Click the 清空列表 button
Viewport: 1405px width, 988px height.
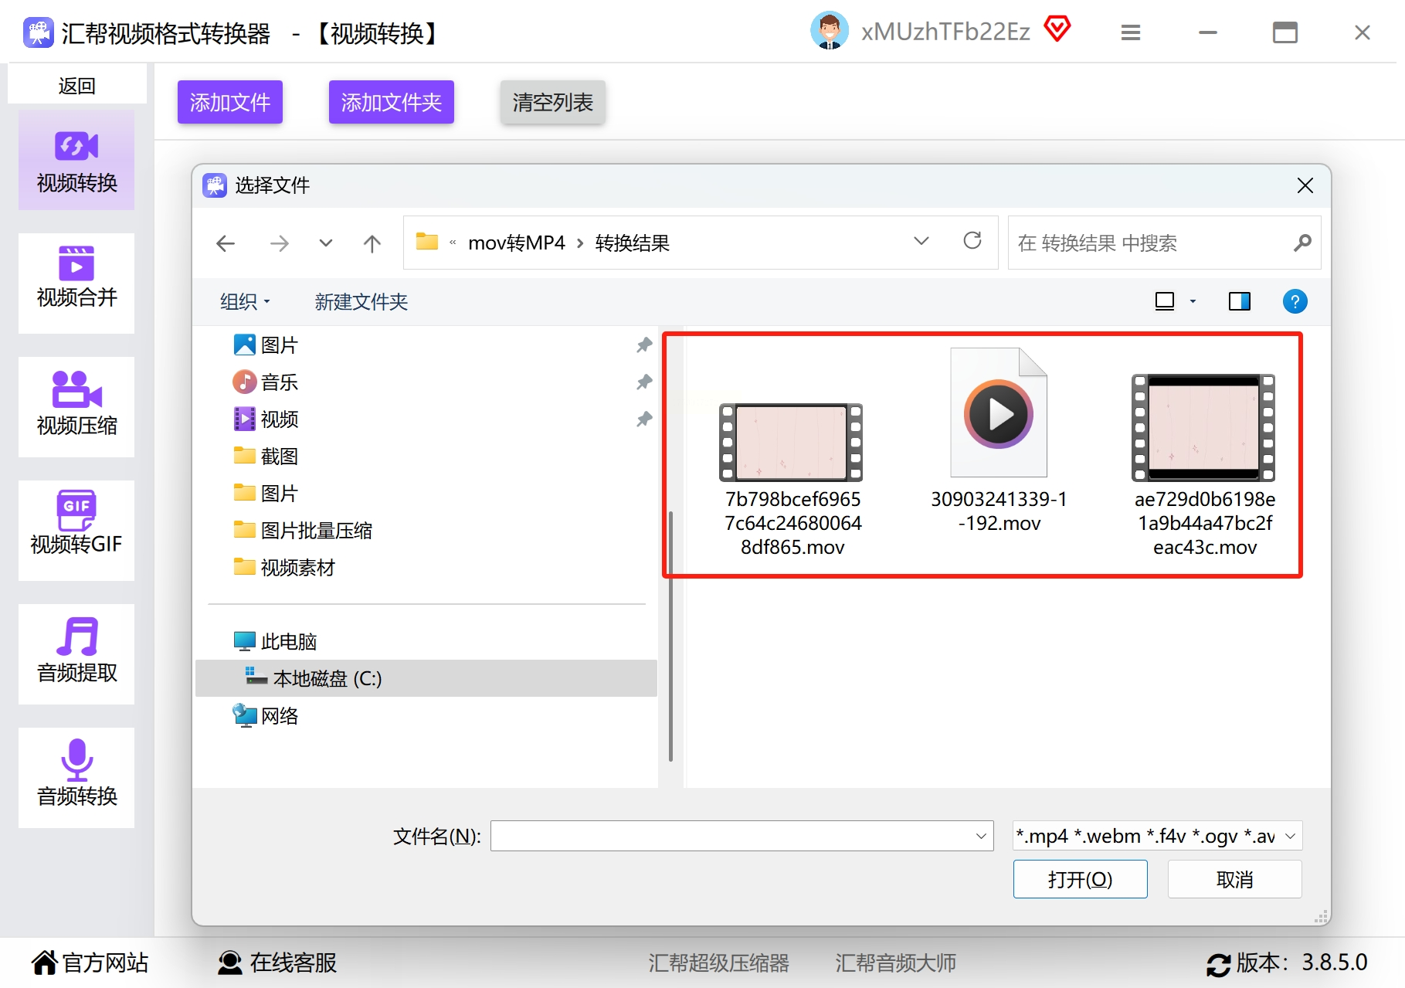(x=553, y=102)
